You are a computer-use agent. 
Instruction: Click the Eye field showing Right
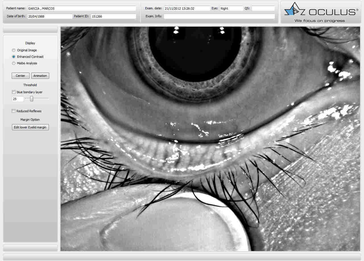[x=231, y=9]
